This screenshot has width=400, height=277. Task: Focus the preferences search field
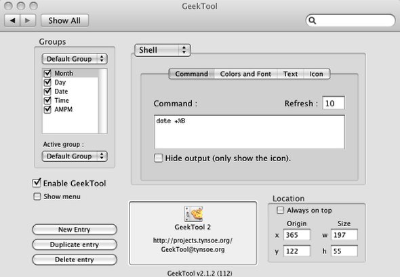click(351, 20)
